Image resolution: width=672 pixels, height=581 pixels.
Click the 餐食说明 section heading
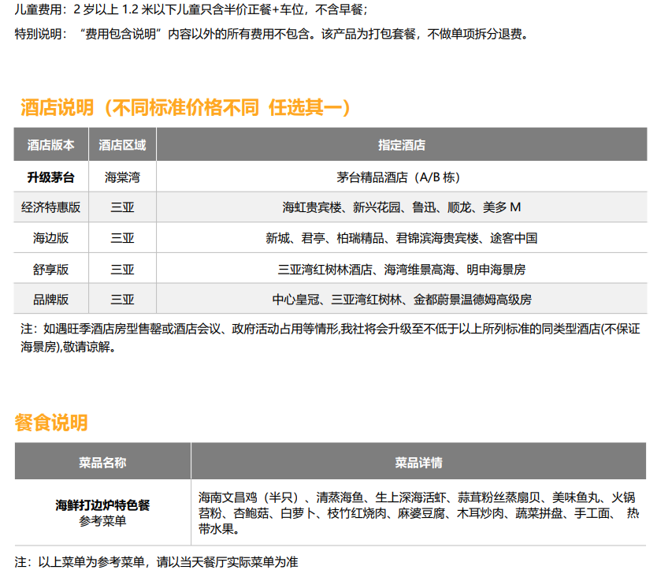click(x=51, y=423)
